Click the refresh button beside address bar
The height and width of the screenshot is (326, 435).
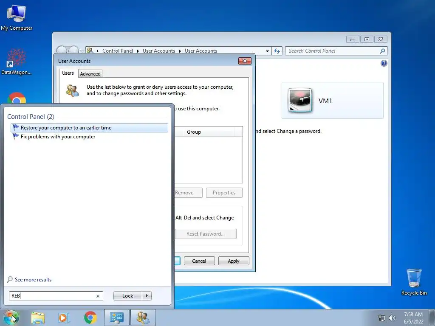click(x=277, y=51)
